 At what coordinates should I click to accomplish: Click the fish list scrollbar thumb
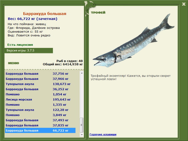[82, 125]
